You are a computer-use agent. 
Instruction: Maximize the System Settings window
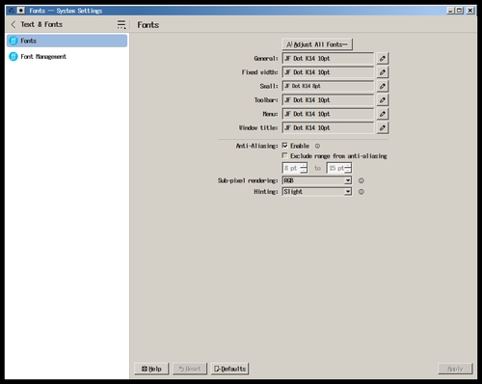[460, 11]
